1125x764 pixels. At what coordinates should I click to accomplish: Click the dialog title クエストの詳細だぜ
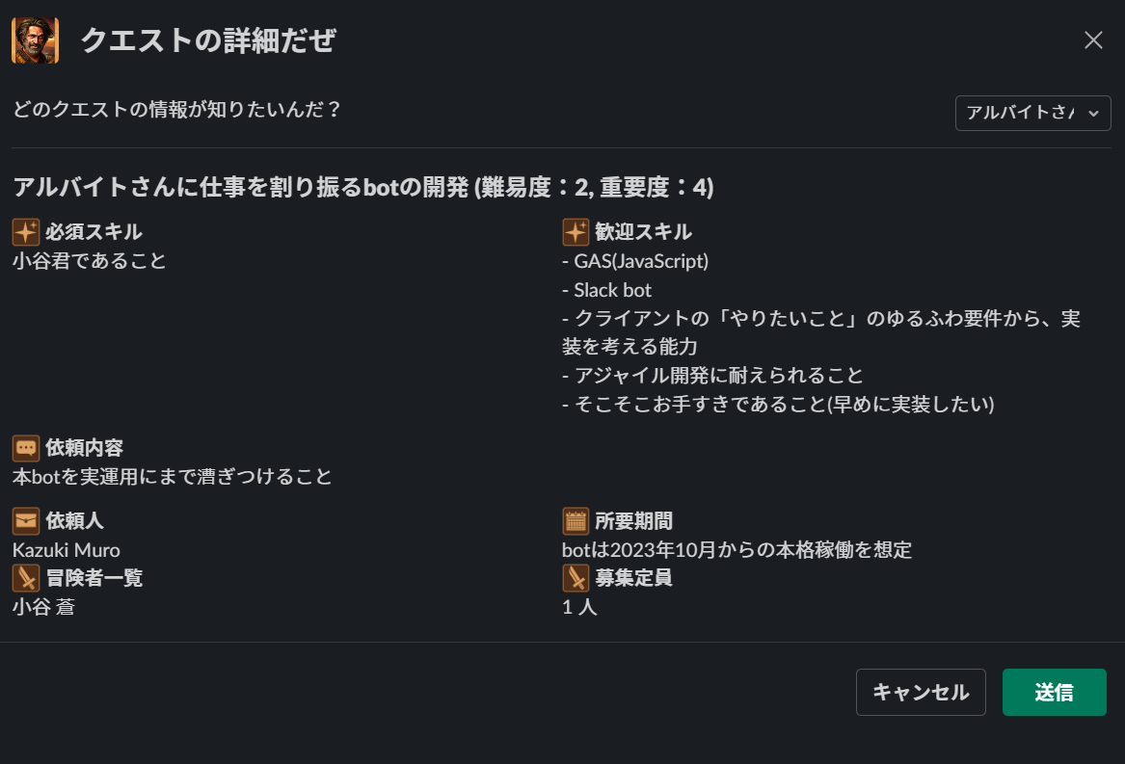(207, 40)
